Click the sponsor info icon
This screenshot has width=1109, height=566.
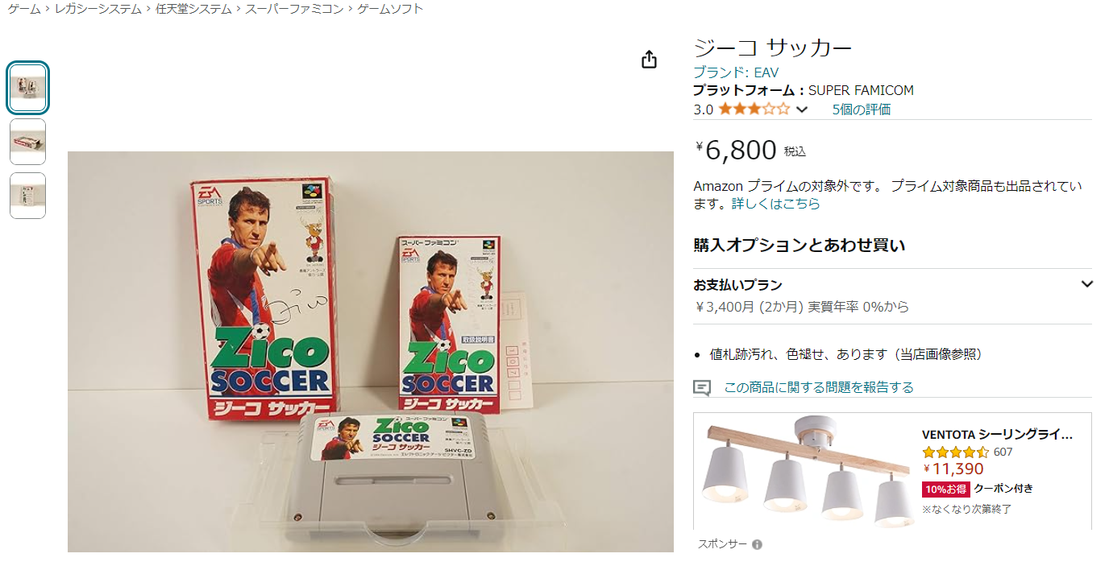pyautogui.click(x=757, y=545)
